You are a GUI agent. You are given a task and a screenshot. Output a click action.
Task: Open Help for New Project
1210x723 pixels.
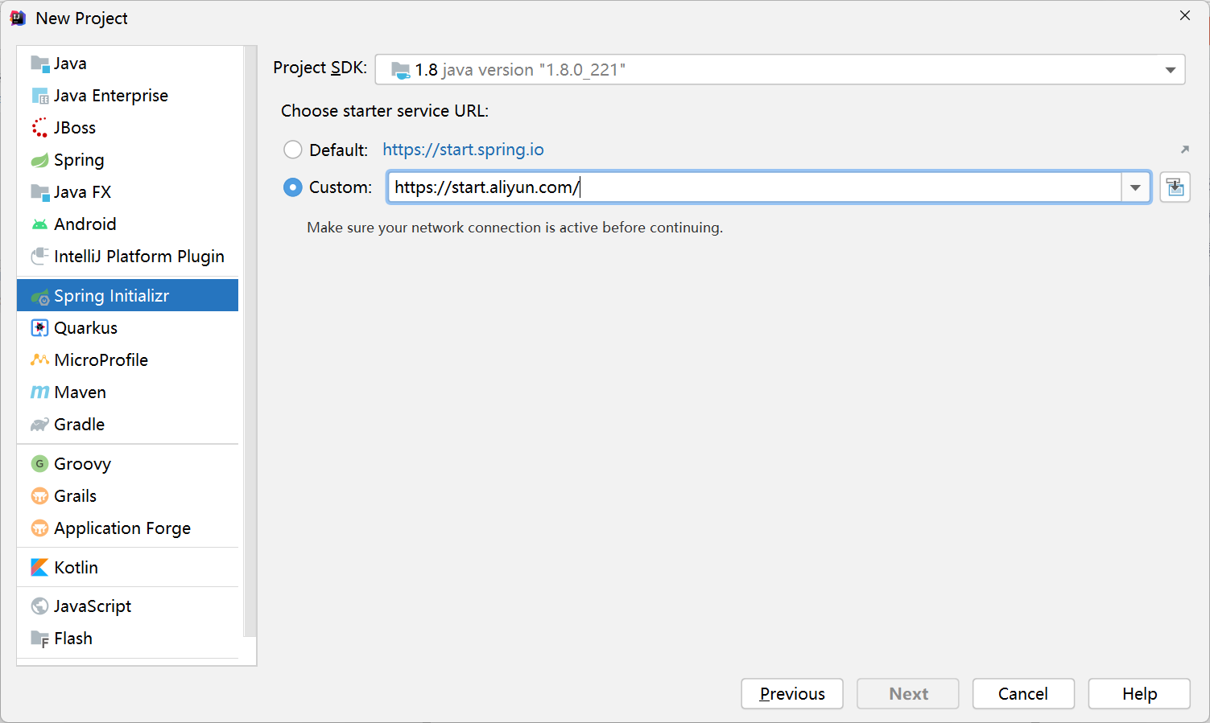pos(1139,693)
